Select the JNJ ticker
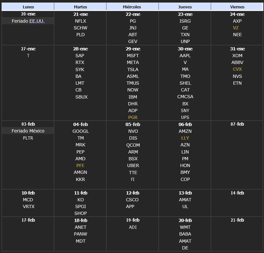The height and width of the screenshot is (253, 264). coord(133,28)
